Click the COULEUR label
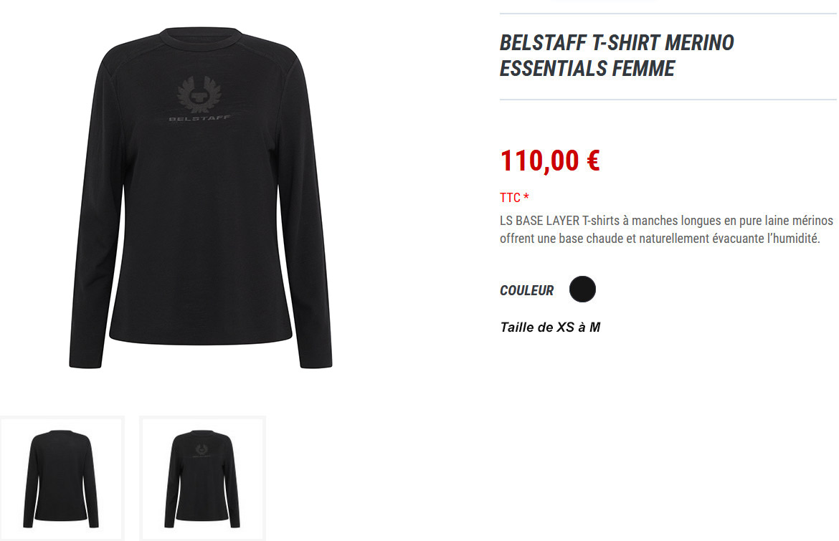Viewport: 839px width, 541px height. point(526,290)
